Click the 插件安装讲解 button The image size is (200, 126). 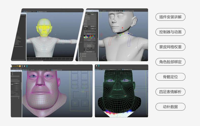(x=170, y=17)
